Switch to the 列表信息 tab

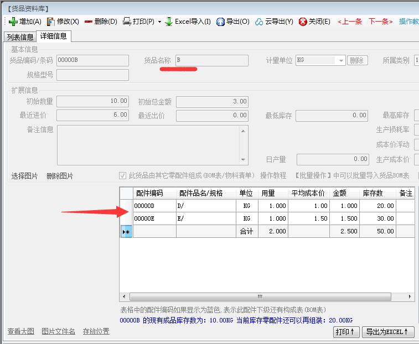click(20, 37)
